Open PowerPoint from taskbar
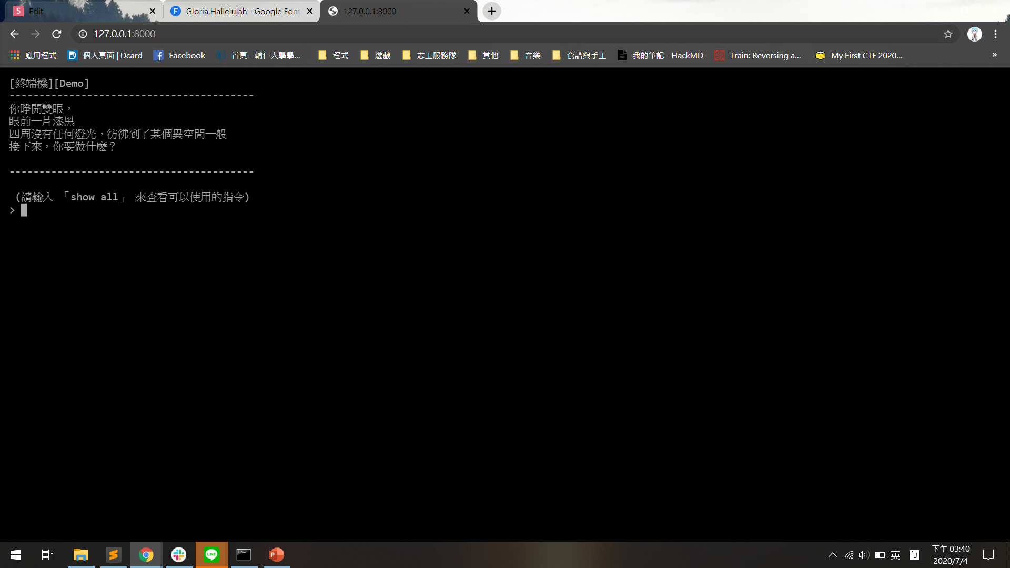This screenshot has width=1010, height=568. click(276, 555)
